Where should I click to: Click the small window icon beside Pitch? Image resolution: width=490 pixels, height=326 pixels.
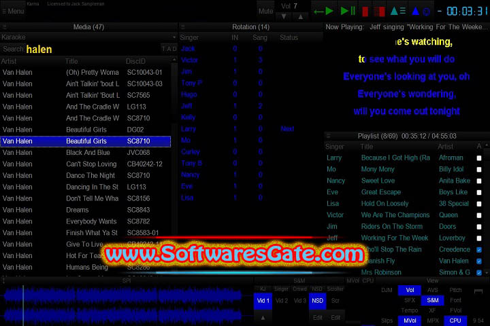point(478,291)
